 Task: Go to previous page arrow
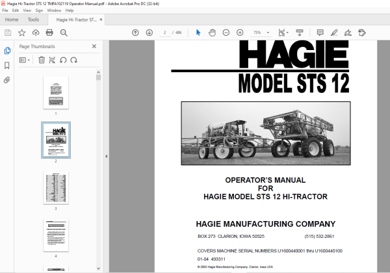[x=135, y=32]
